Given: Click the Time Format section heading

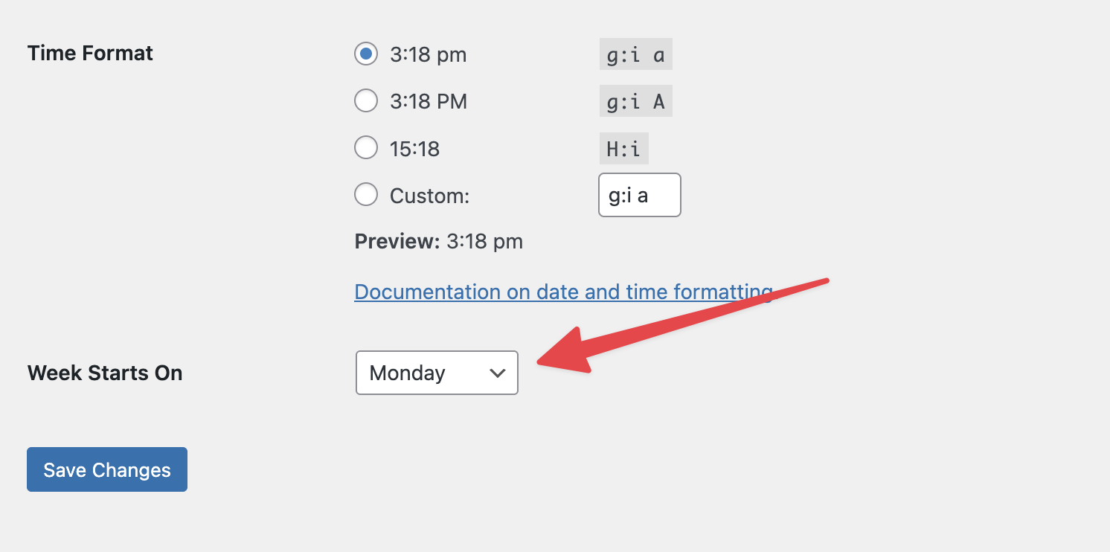Looking at the screenshot, I should point(90,54).
